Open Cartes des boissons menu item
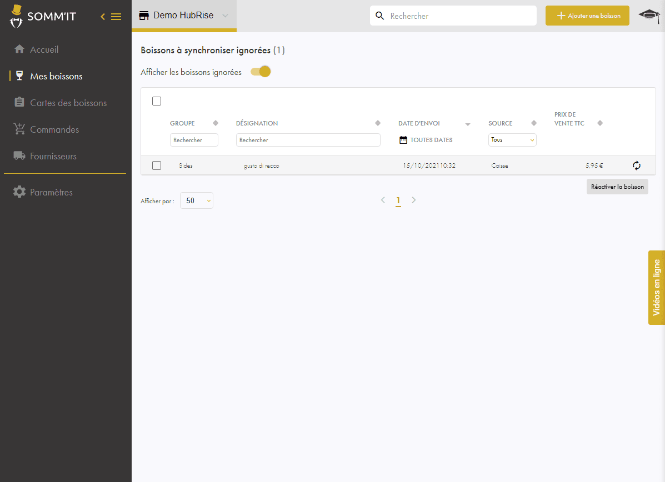 pos(68,103)
